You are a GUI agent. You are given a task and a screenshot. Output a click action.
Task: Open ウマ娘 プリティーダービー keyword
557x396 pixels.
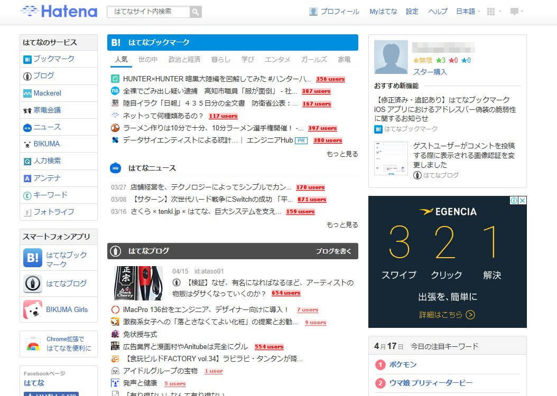point(431,383)
